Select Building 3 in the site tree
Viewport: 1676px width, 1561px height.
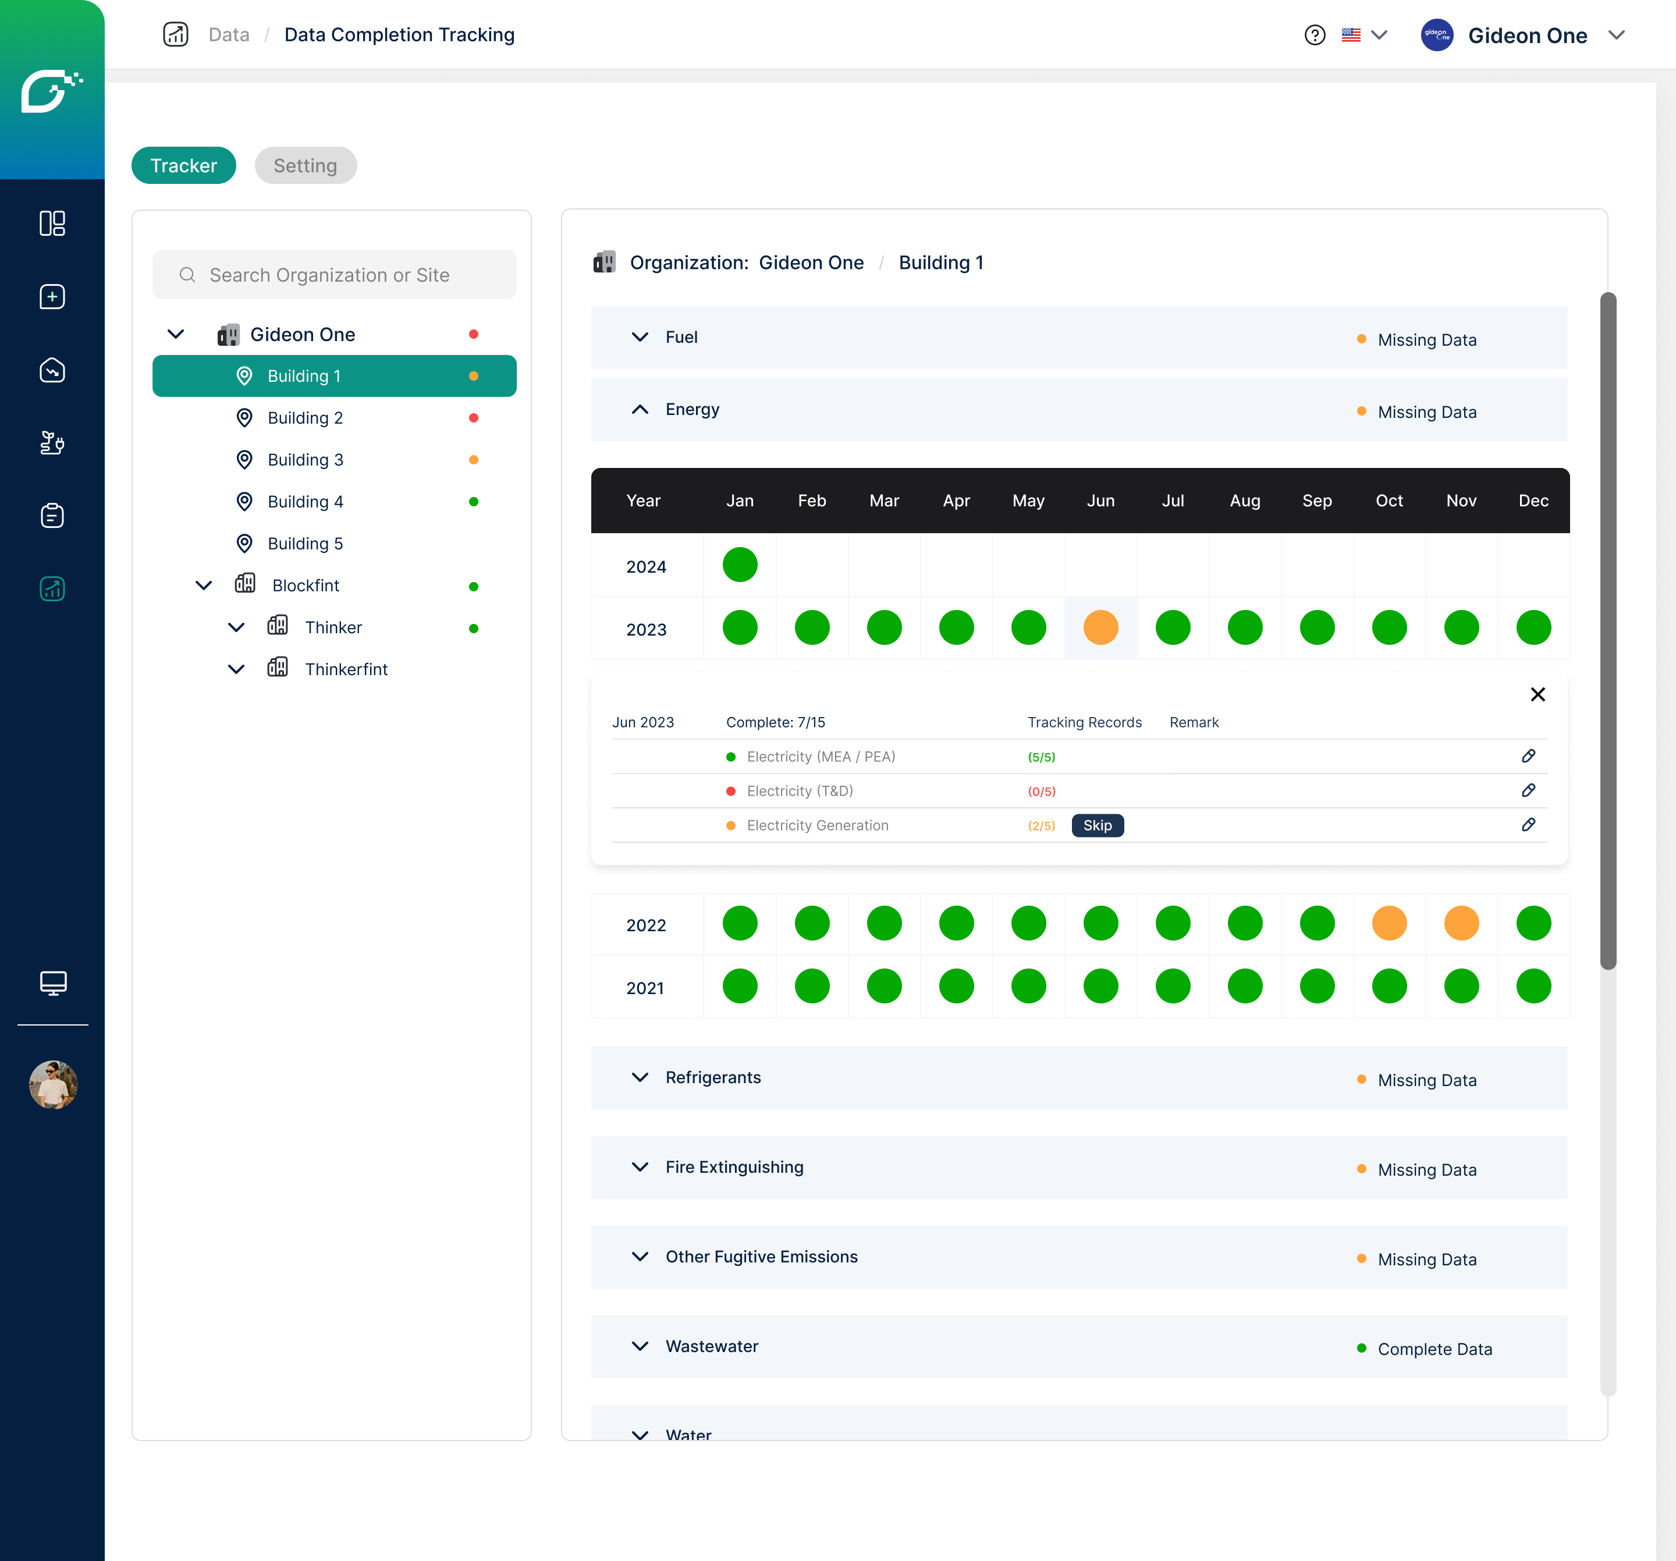[305, 460]
